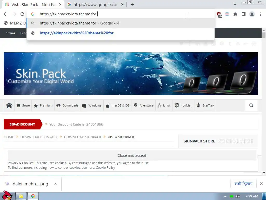Click the HOME breadcrumb link

(x=9, y=137)
